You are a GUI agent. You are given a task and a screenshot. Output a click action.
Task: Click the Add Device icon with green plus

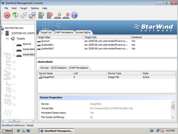pos(58,16)
